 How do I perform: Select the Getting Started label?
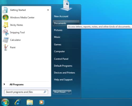tap(18, 10)
